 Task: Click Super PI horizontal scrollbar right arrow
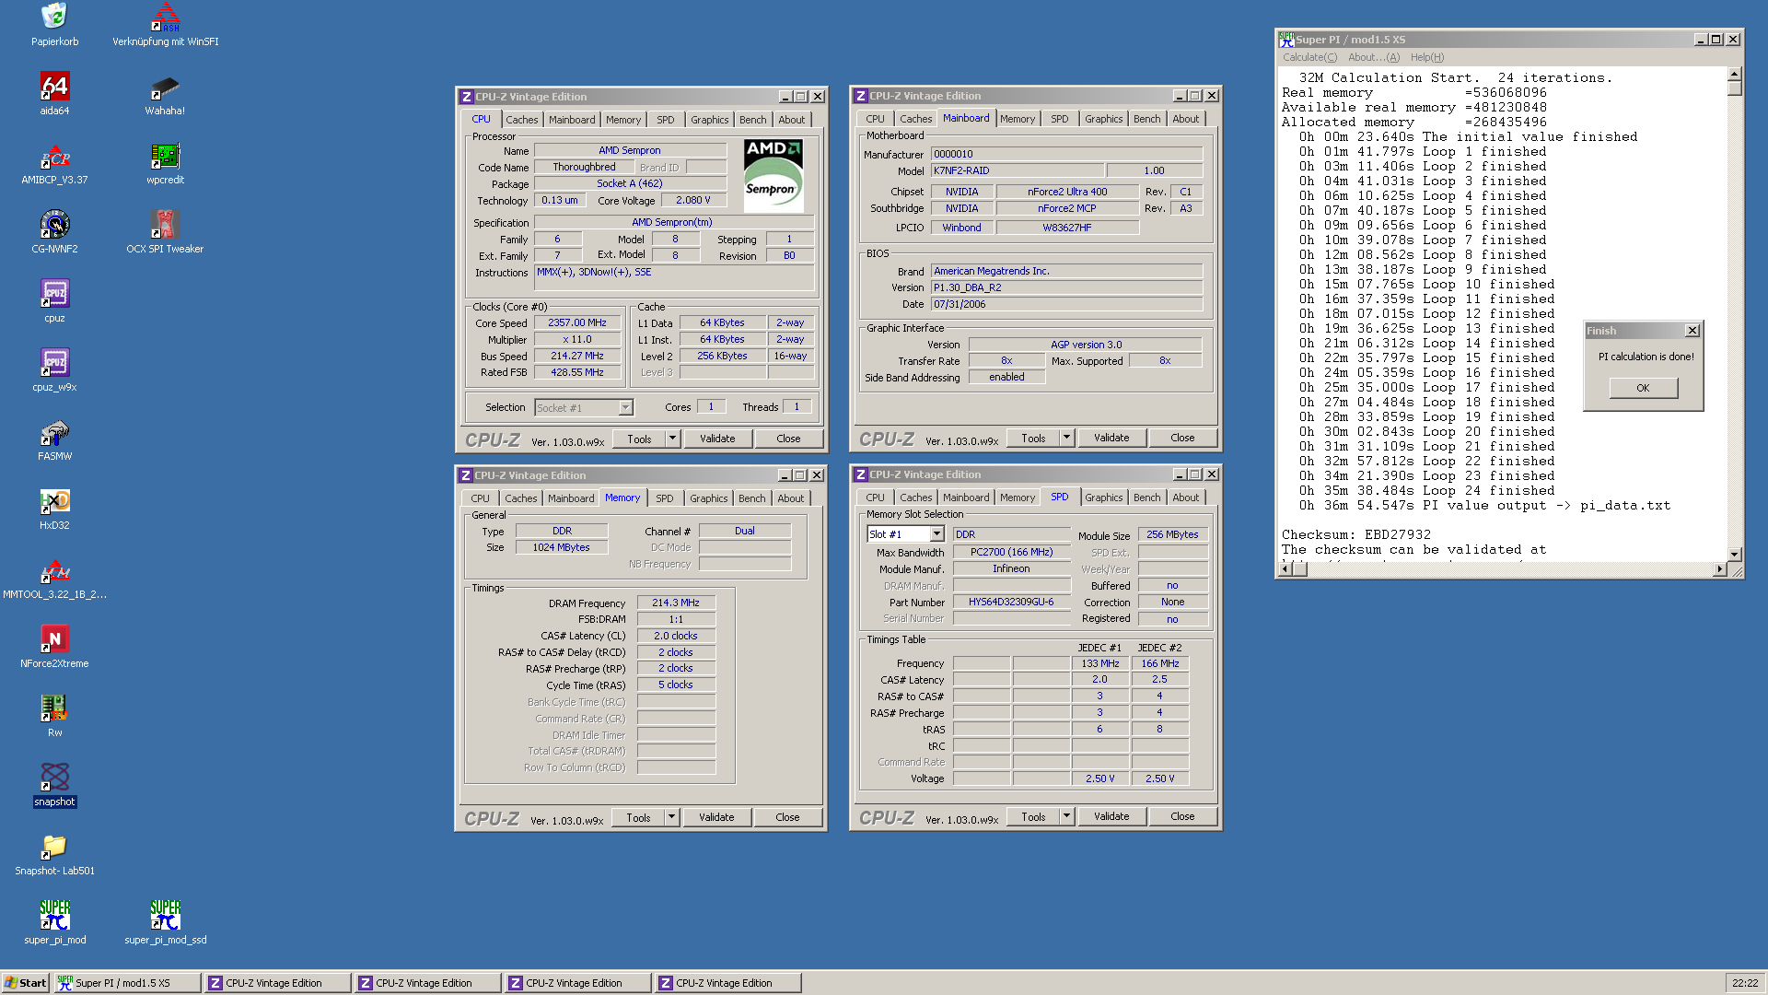point(1719,569)
